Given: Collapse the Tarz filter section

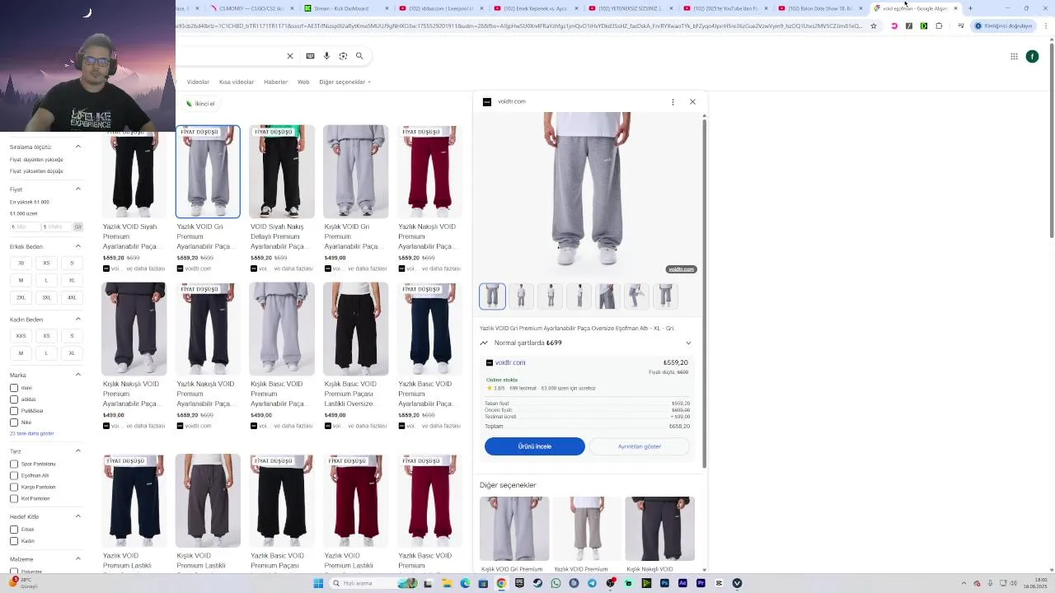Looking at the screenshot, I should [x=78, y=451].
